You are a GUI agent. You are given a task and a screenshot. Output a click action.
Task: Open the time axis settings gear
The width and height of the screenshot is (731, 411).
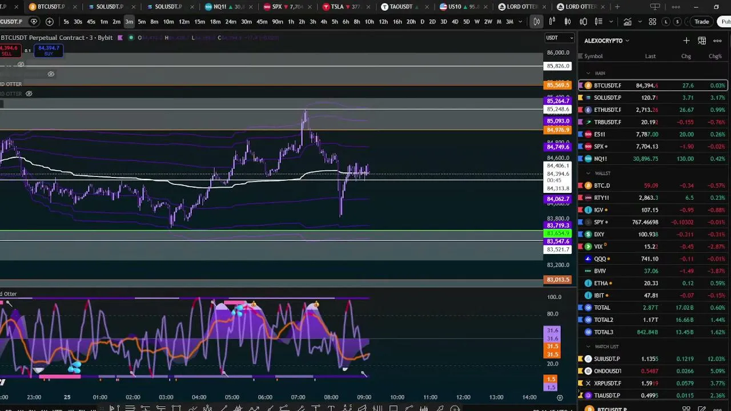[560, 397]
